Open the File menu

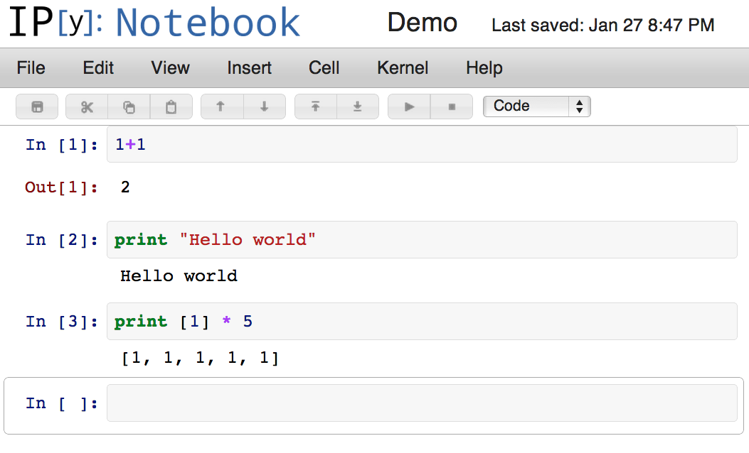pos(31,68)
